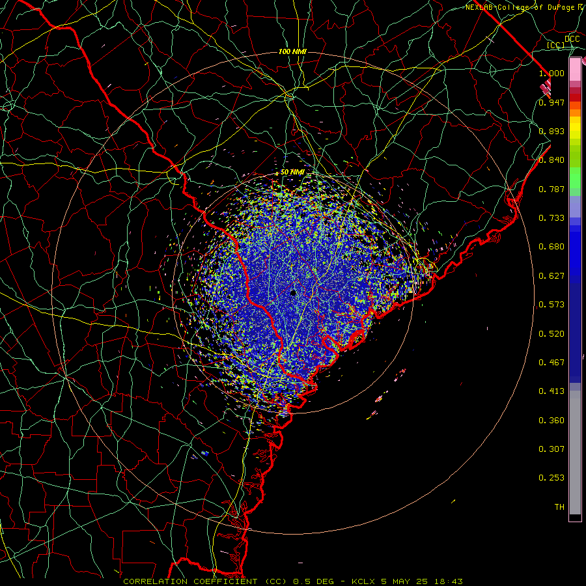Click the 0.947 scale value

(551, 102)
